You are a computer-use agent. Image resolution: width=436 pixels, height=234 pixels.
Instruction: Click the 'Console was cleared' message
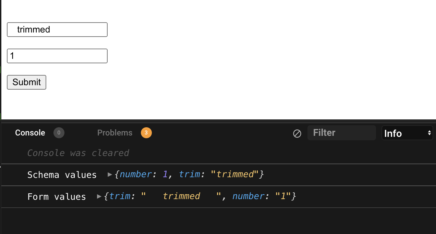[x=78, y=153]
